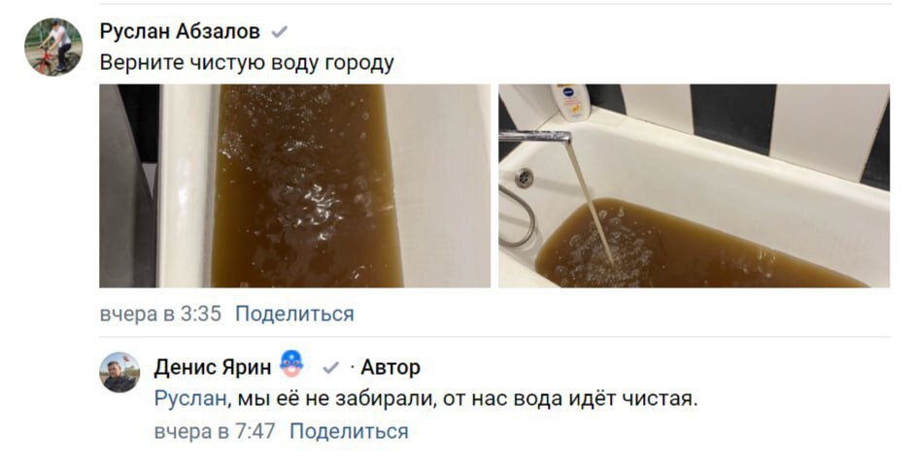Click the drain in the bathtub faucet photo

[x=524, y=178]
